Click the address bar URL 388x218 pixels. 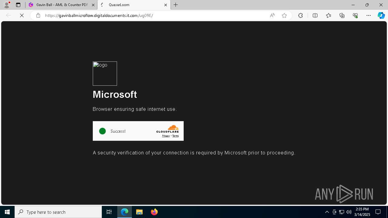coord(99,15)
